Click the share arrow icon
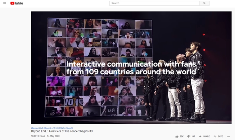This screenshot has width=235, height=140. point(200,136)
